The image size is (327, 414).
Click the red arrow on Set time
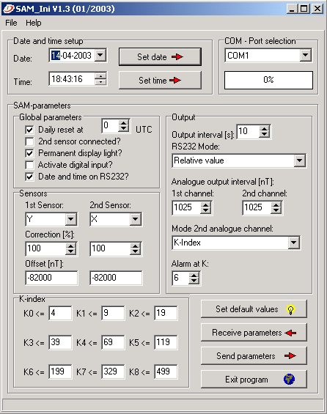(175, 81)
